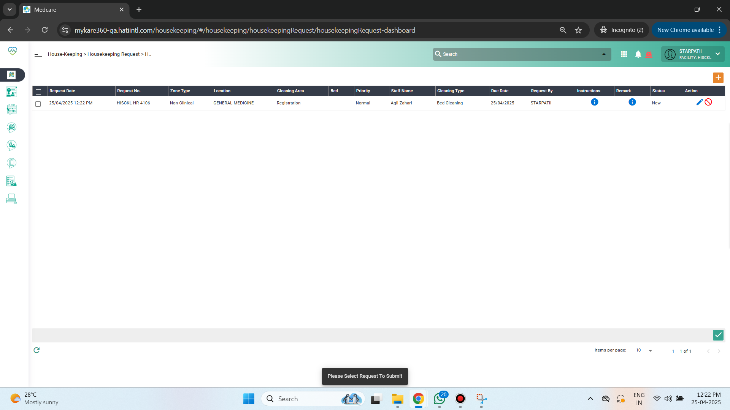Open the fourth sidebar round icon
This screenshot has height=410, width=730.
(x=11, y=127)
